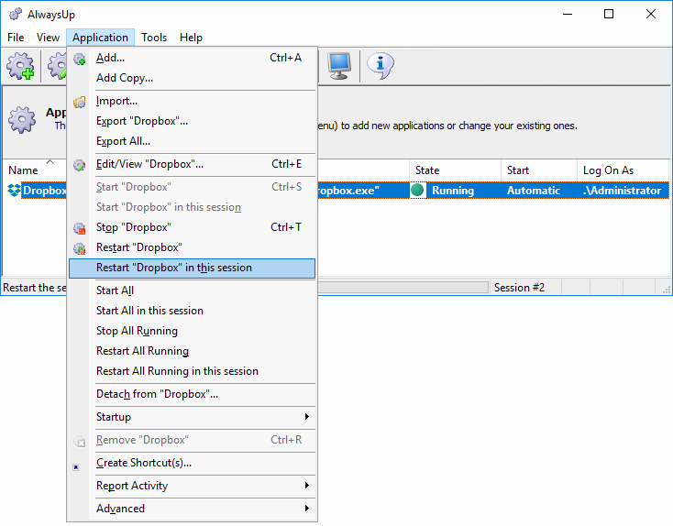Click the partially hidden edit gear toolbar icon
This screenshot has width=673, height=526.
point(57,66)
